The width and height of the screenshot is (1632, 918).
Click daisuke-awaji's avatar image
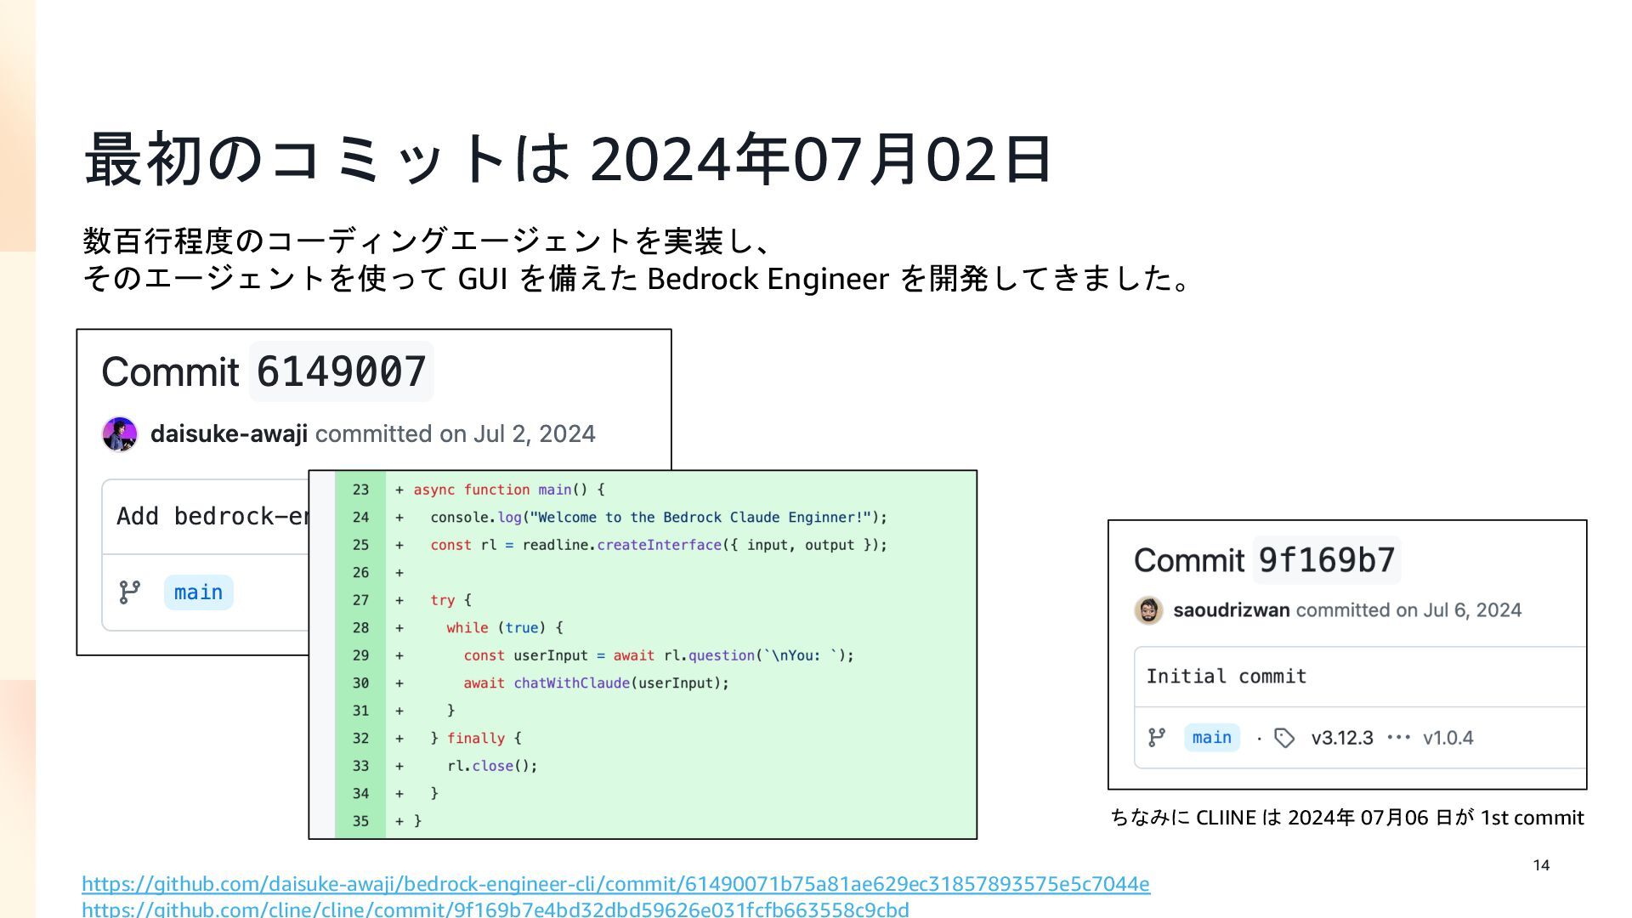coord(119,434)
